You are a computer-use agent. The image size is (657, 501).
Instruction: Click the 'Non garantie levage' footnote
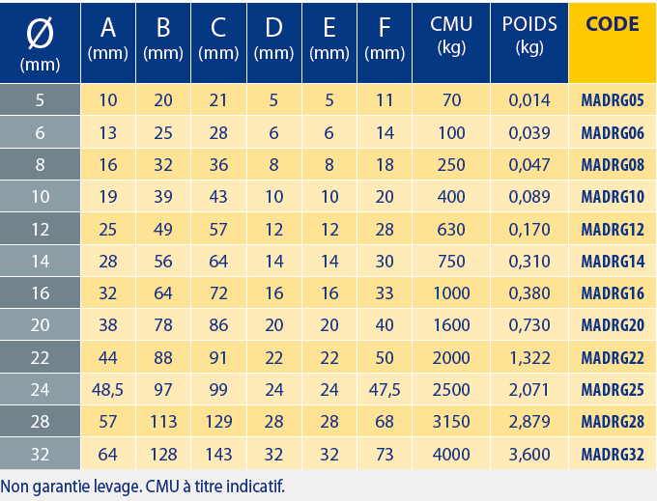(143, 486)
